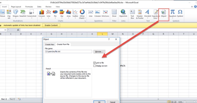Switch to Page Break Preview in status bar
The image size is (197, 103).
coord(175,102)
